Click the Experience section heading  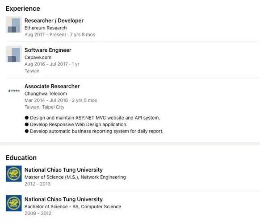coord(23,8)
